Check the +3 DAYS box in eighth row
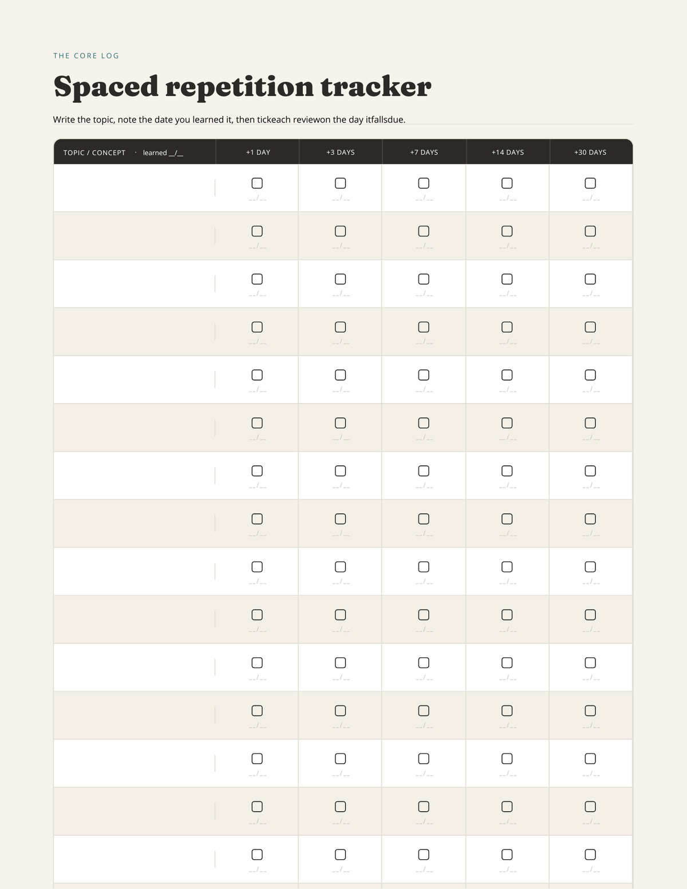Viewport: 687px width, 889px height. click(340, 519)
